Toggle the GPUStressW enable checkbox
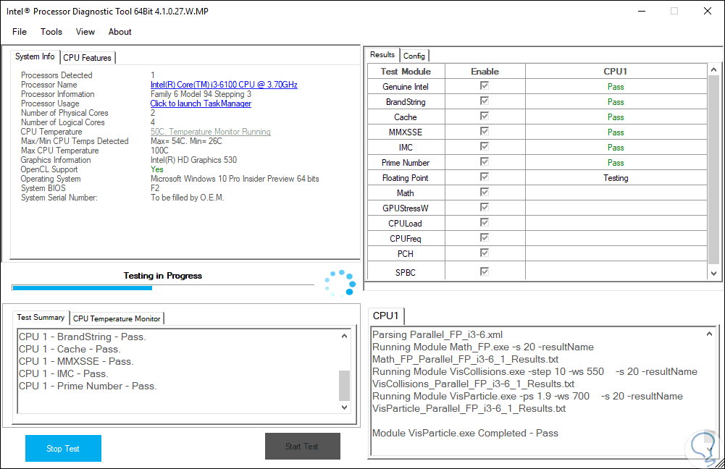Viewport: 725px width, 469px height. 485,207
